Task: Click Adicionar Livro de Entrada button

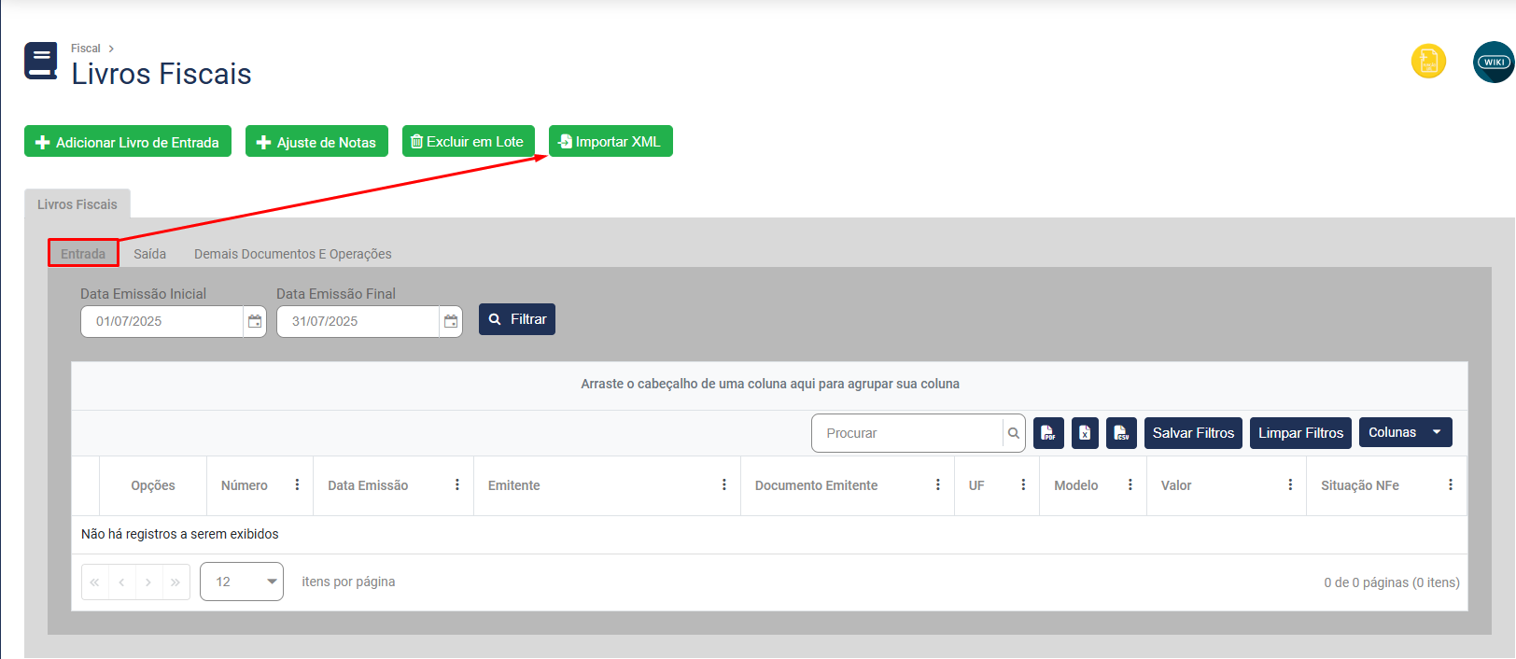Action: tap(128, 142)
